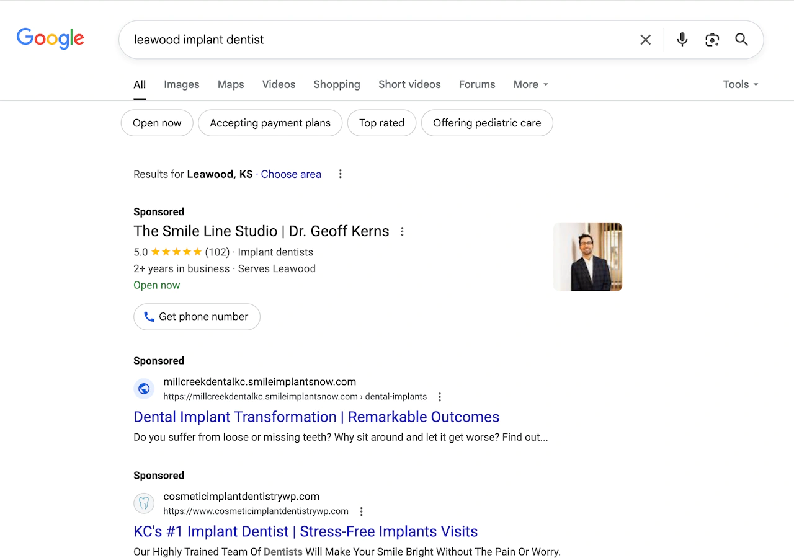794x558 pixels.
Task: Switch to the Images tab
Action: point(182,84)
